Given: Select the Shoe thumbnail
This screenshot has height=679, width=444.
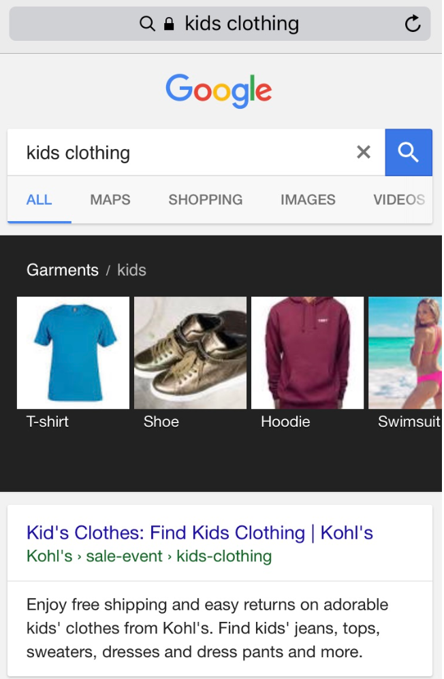Looking at the screenshot, I should (191, 352).
